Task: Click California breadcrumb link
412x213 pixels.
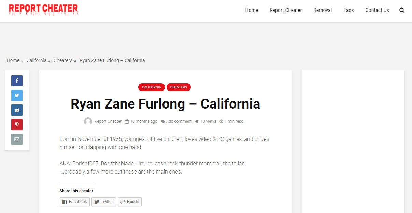Action: pos(37,60)
